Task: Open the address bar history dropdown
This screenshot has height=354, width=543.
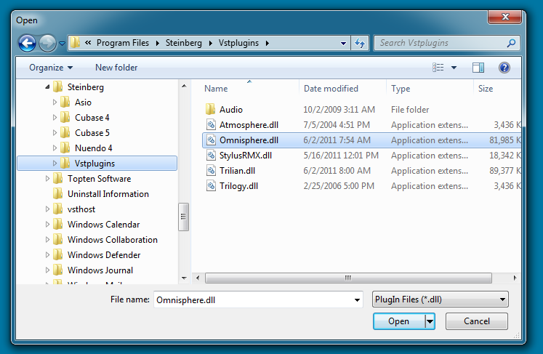Action: coord(343,44)
